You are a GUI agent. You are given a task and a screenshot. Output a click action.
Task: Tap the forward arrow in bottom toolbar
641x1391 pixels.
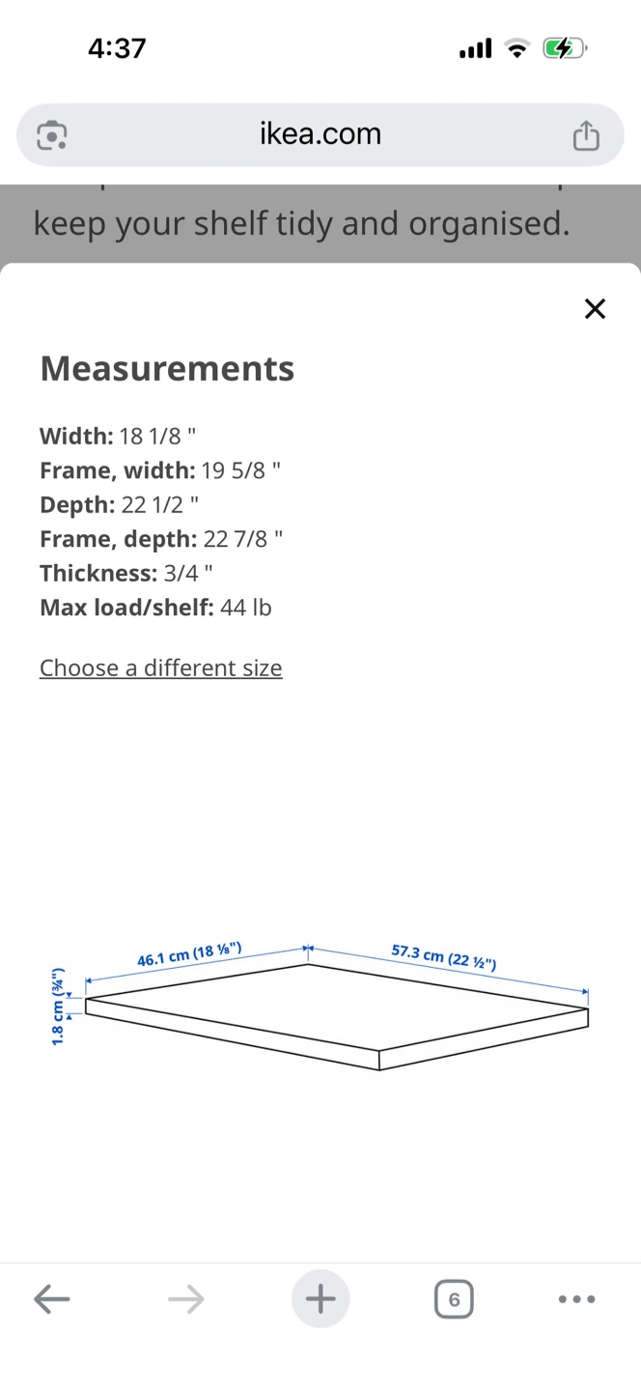pyautogui.click(x=185, y=1299)
